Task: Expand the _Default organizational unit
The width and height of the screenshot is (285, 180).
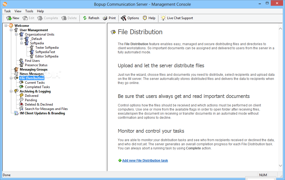Action: click(x=21, y=39)
